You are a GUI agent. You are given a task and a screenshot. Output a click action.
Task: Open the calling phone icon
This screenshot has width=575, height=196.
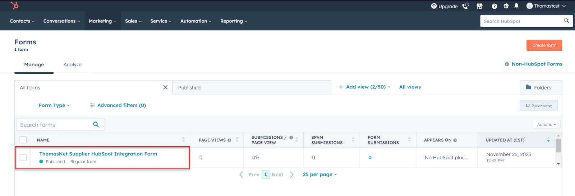point(465,6)
